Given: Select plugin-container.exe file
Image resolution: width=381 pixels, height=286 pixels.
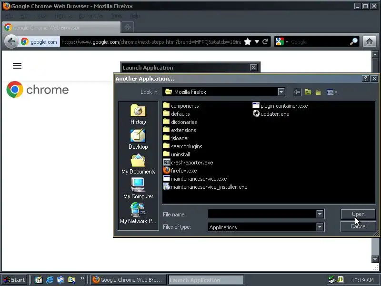Looking at the screenshot, I should 281,106.
